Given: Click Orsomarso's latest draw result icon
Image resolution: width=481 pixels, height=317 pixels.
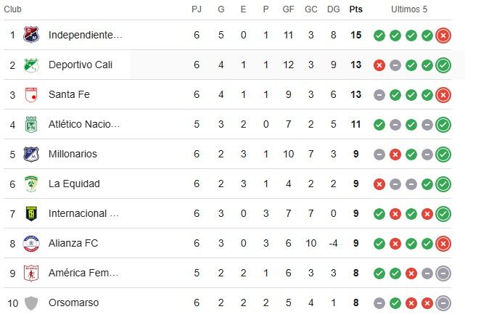Looking at the screenshot, I should 443,302.
